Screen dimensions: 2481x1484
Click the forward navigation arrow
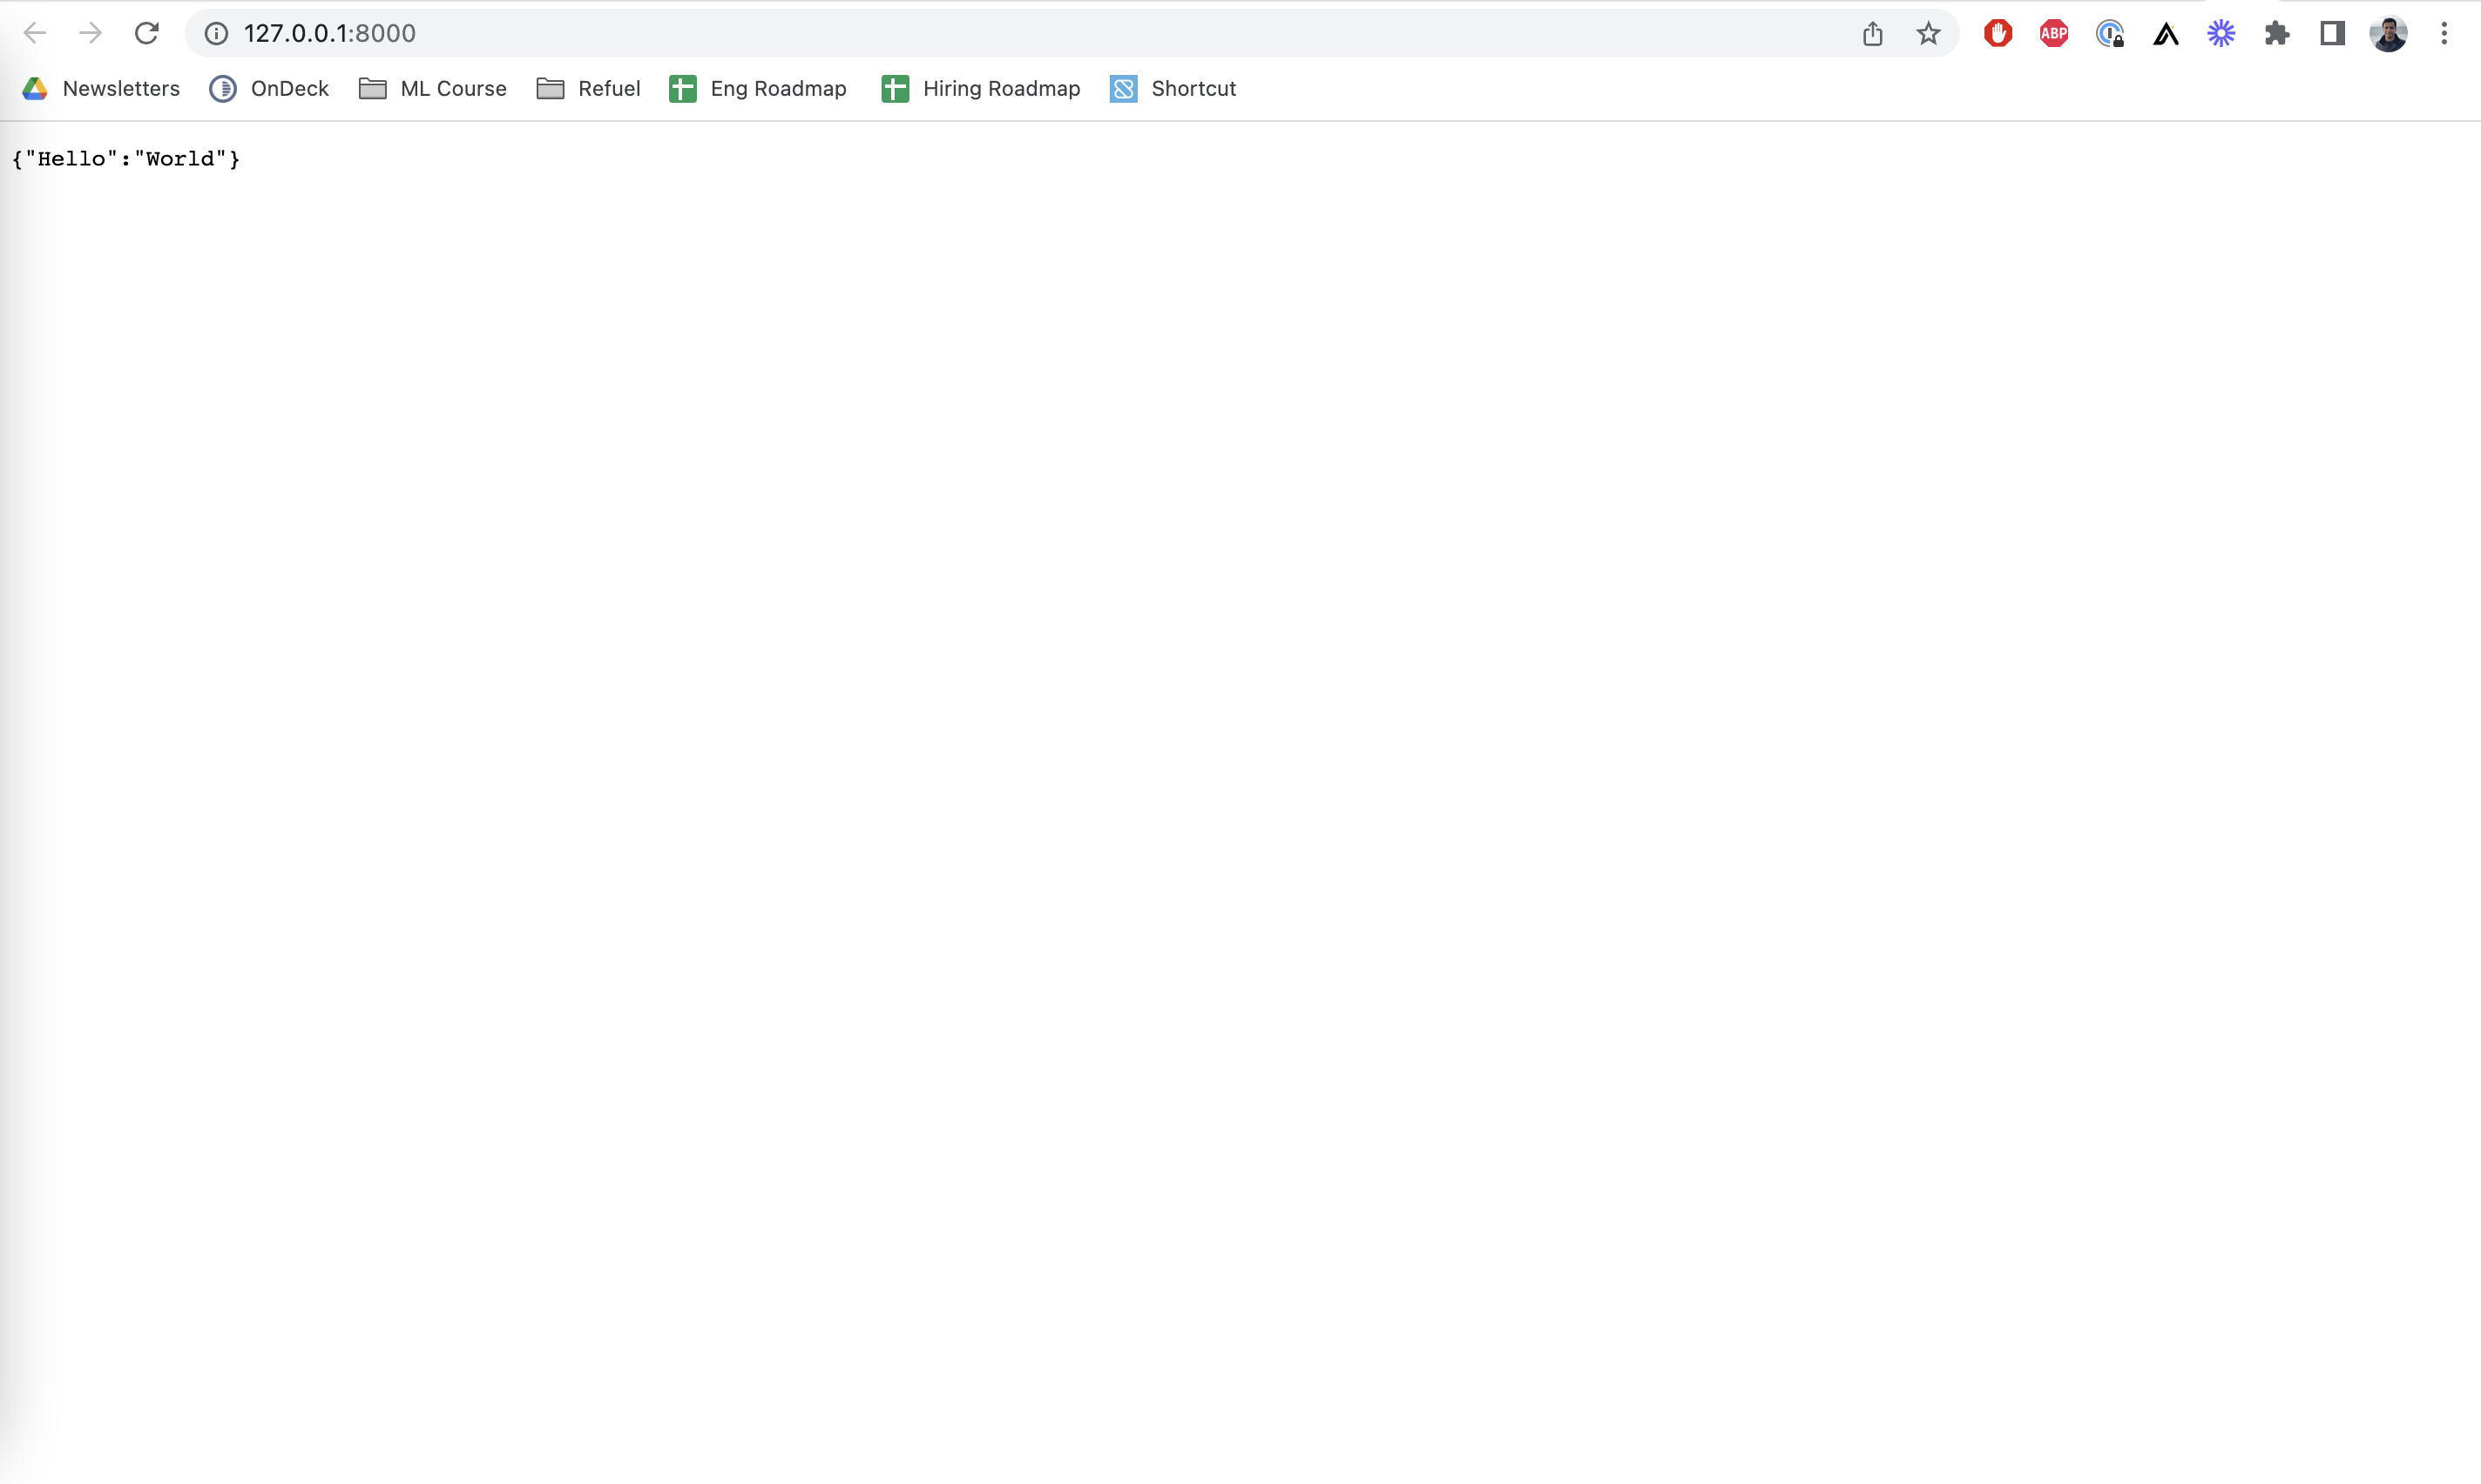(x=91, y=33)
